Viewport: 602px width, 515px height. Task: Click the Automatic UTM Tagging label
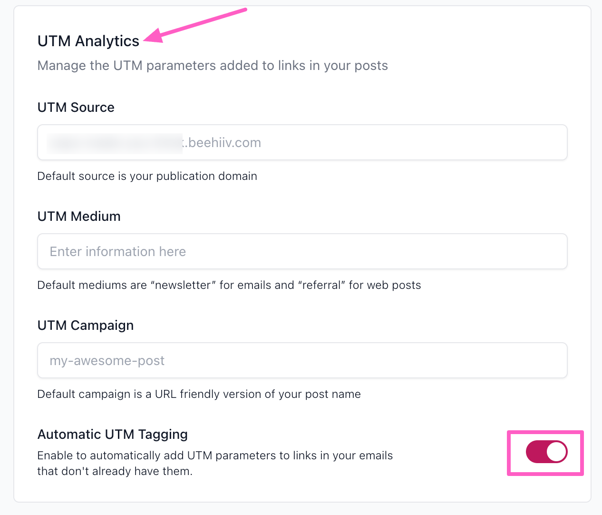tap(113, 434)
